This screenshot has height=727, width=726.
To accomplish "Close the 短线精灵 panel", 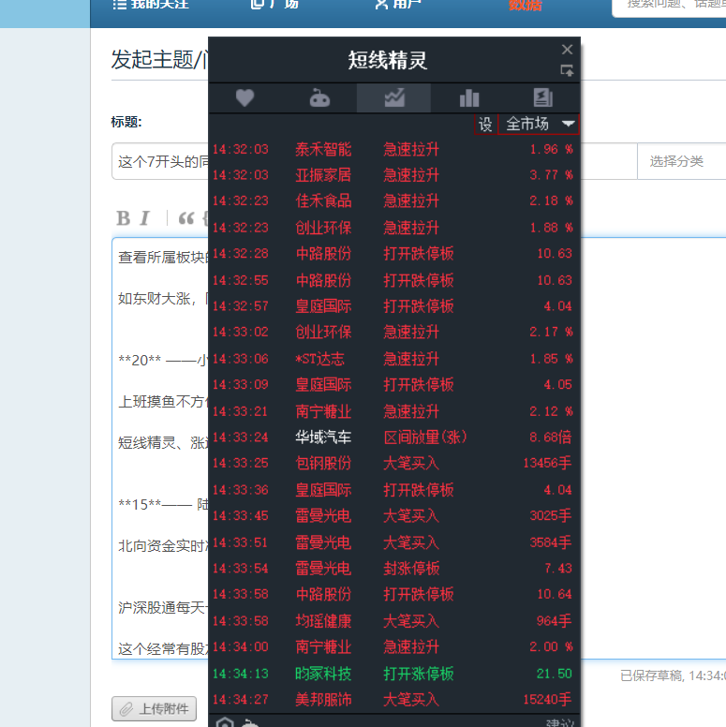I will [567, 50].
